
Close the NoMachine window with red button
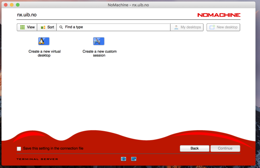point(6,5)
